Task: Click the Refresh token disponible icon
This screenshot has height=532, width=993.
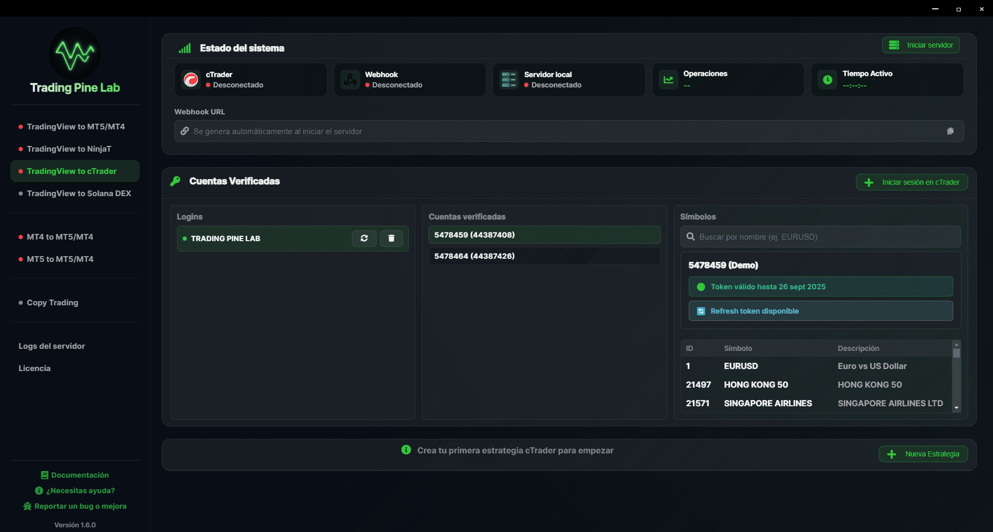Action: (701, 311)
